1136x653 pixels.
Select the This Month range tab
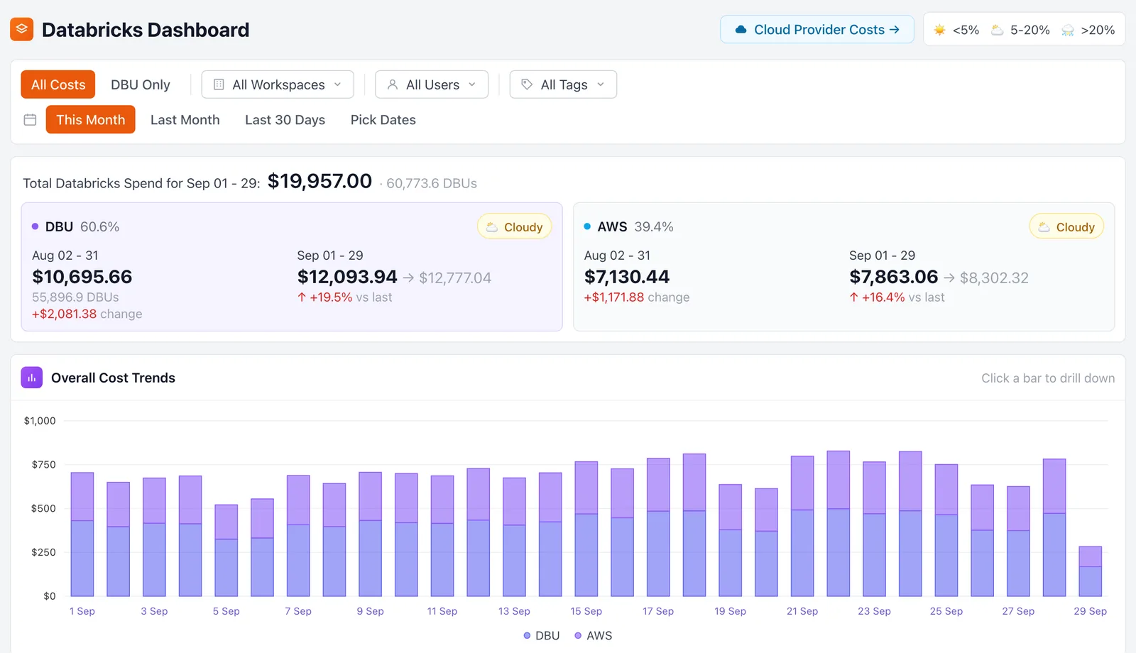coord(91,120)
